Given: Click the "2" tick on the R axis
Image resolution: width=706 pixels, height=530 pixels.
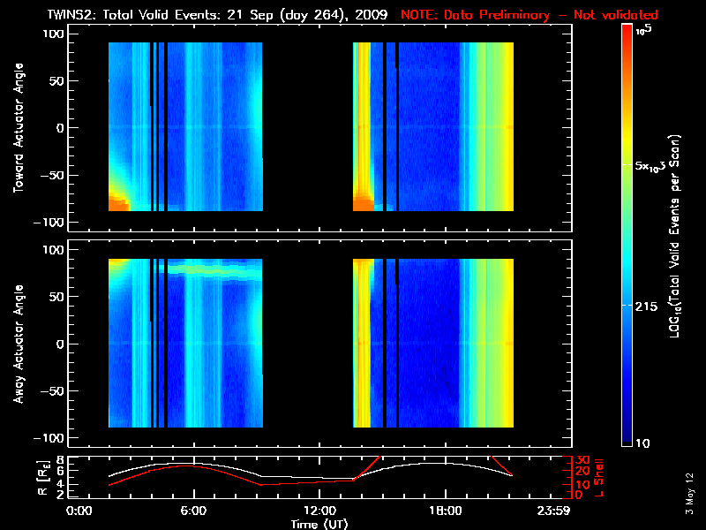Looking at the screenshot, I should pyautogui.click(x=59, y=494).
